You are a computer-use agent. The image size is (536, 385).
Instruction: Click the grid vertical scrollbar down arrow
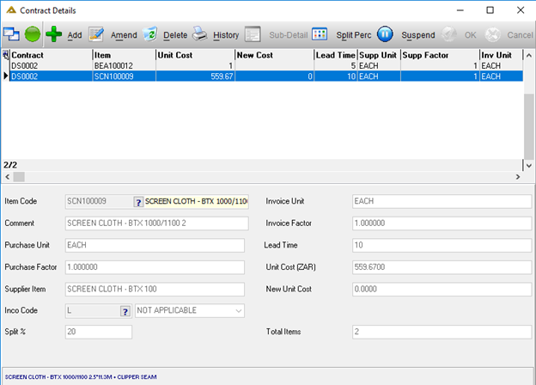529,166
